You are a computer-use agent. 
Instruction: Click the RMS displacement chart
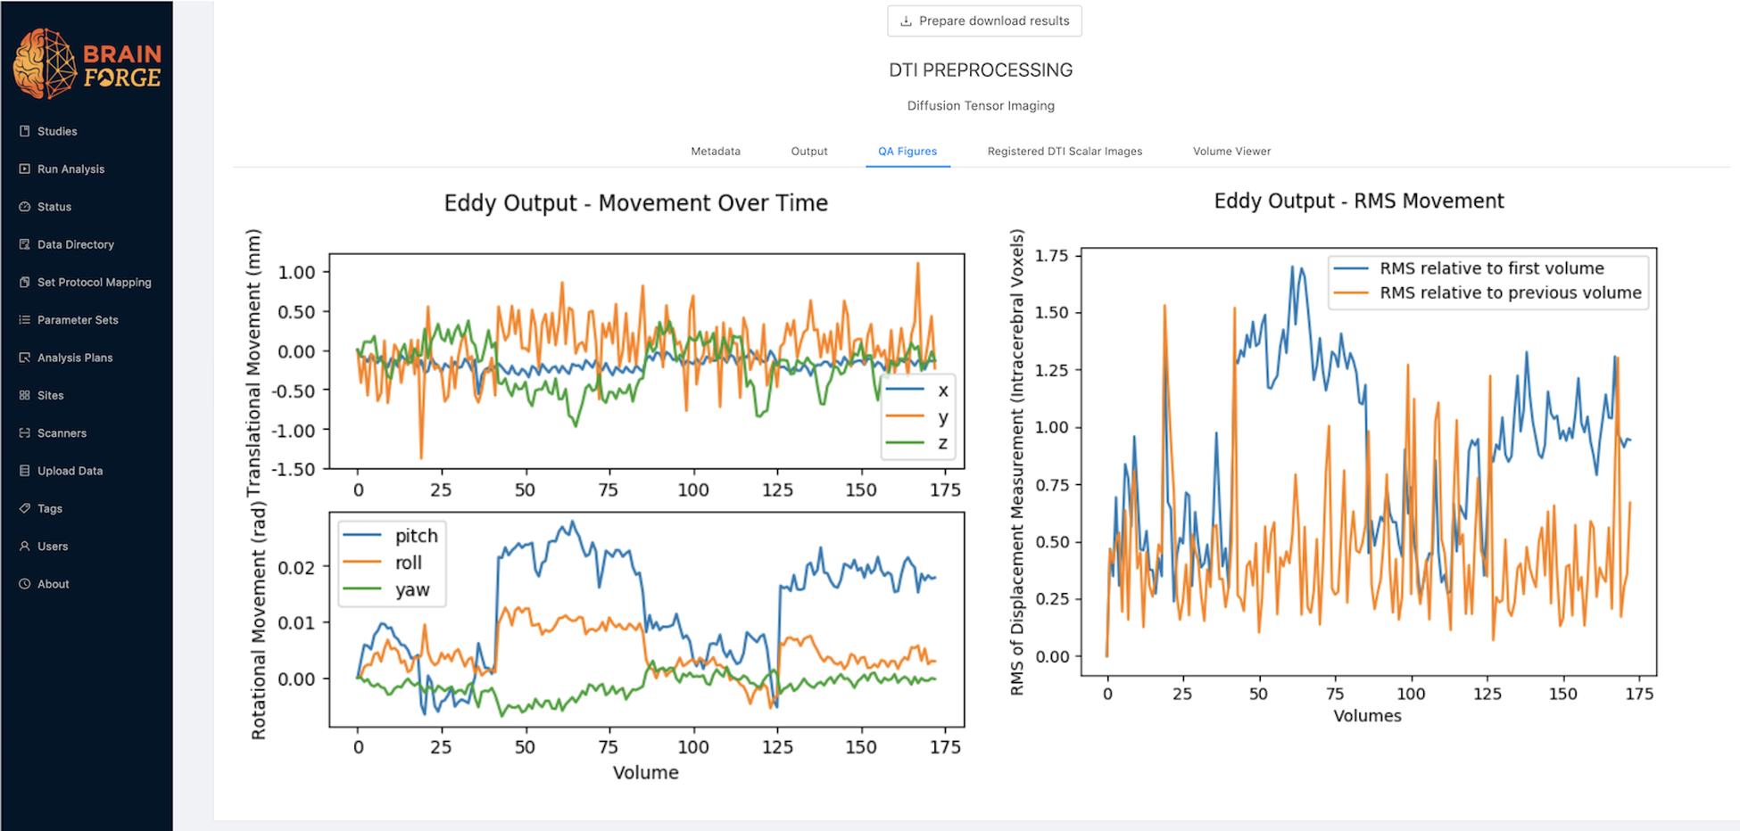click(x=1369, y=462)
